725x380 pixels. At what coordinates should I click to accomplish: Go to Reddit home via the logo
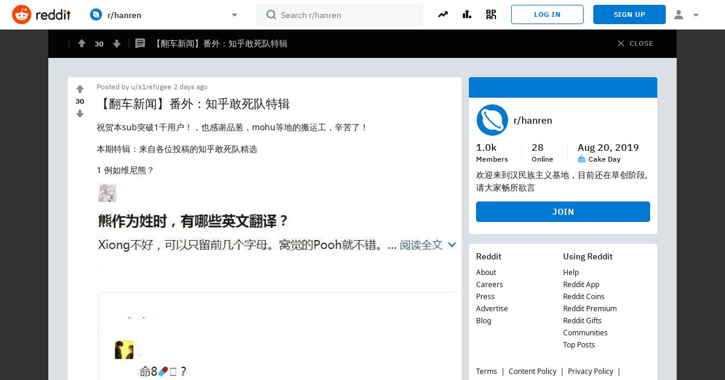coord(42,14)
